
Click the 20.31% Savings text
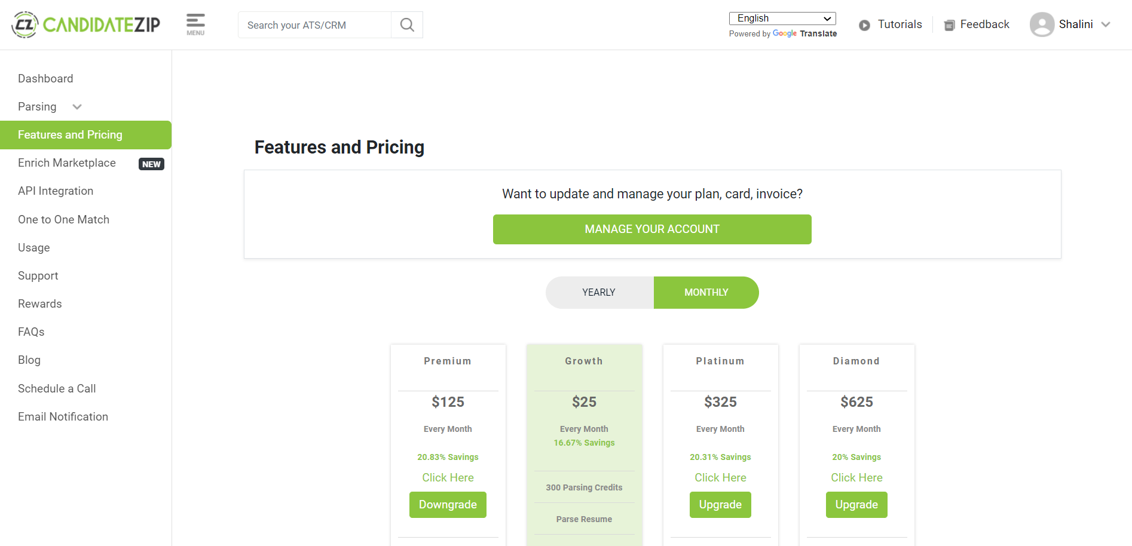point(720,458)
